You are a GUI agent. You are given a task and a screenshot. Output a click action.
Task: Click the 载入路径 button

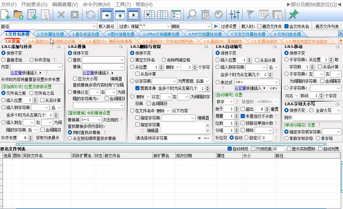pyautogui.click(x=107, y=26)
